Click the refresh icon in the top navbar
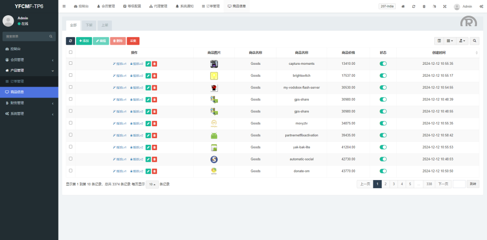 [x=414, y=7]
